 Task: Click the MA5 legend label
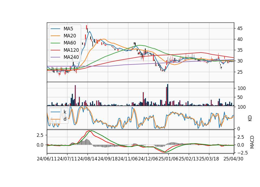tap(68, 29)
